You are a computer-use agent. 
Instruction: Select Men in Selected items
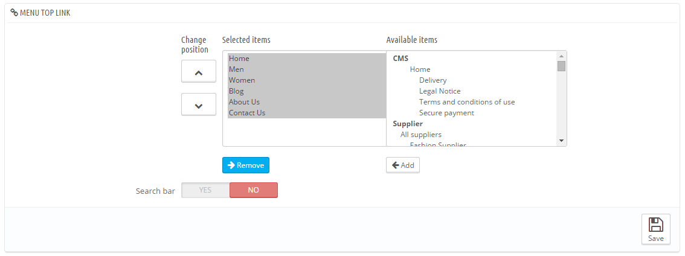(x=307, y=69)
